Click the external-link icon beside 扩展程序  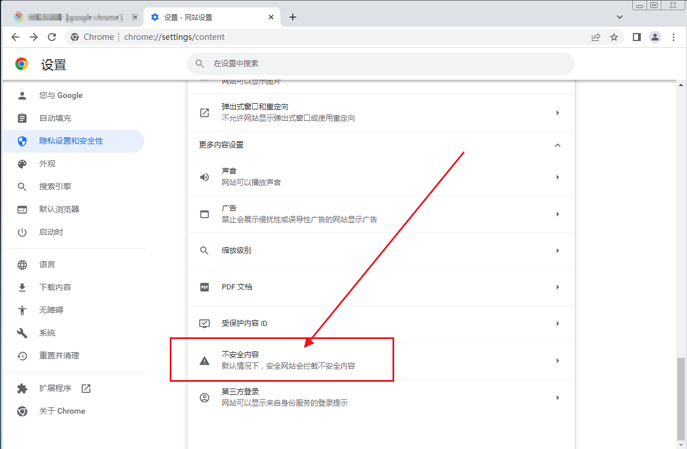[86, 388]
